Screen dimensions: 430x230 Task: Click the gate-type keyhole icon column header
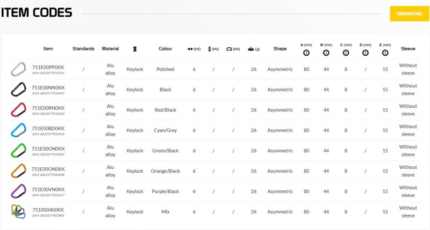click(135, 49)
